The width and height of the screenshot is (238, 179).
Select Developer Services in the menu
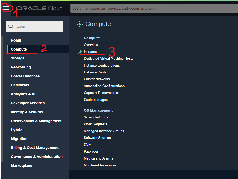coord(28,103)
